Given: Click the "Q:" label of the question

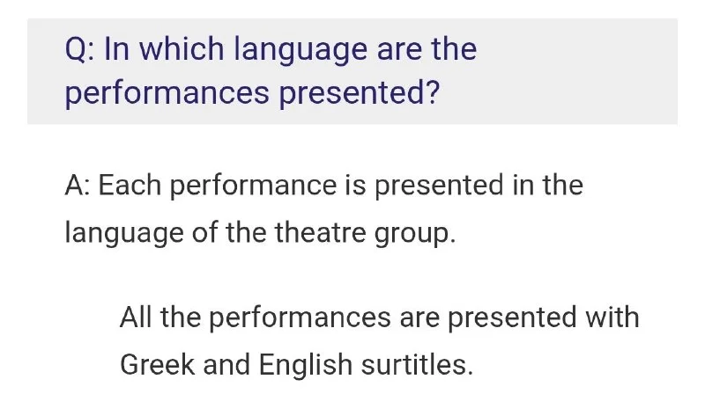Looking at the screenshot, I should pos(80,49).
